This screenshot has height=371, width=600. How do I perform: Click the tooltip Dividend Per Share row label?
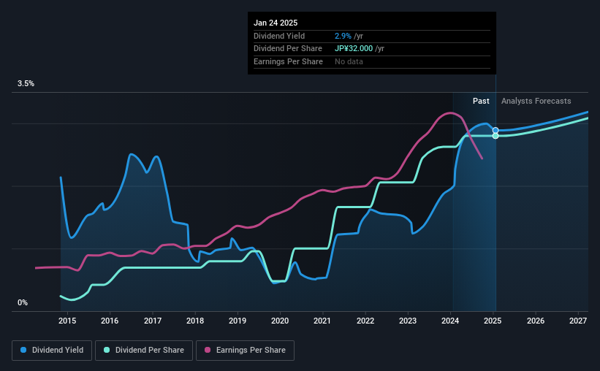(288, 49)
